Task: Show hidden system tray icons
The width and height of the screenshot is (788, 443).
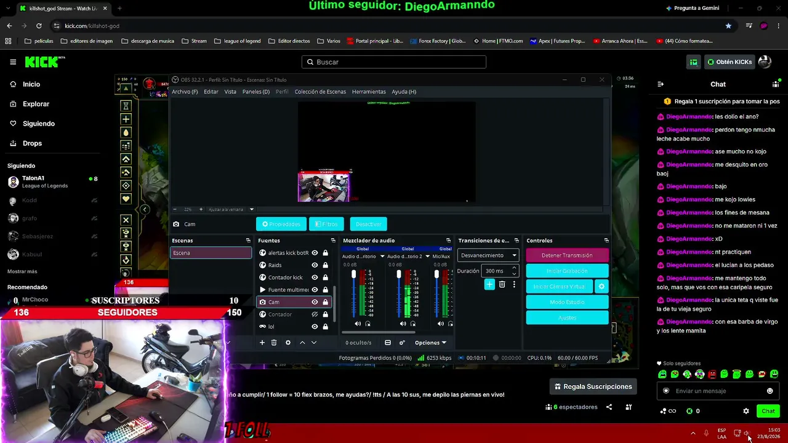Action: point(693,433)
